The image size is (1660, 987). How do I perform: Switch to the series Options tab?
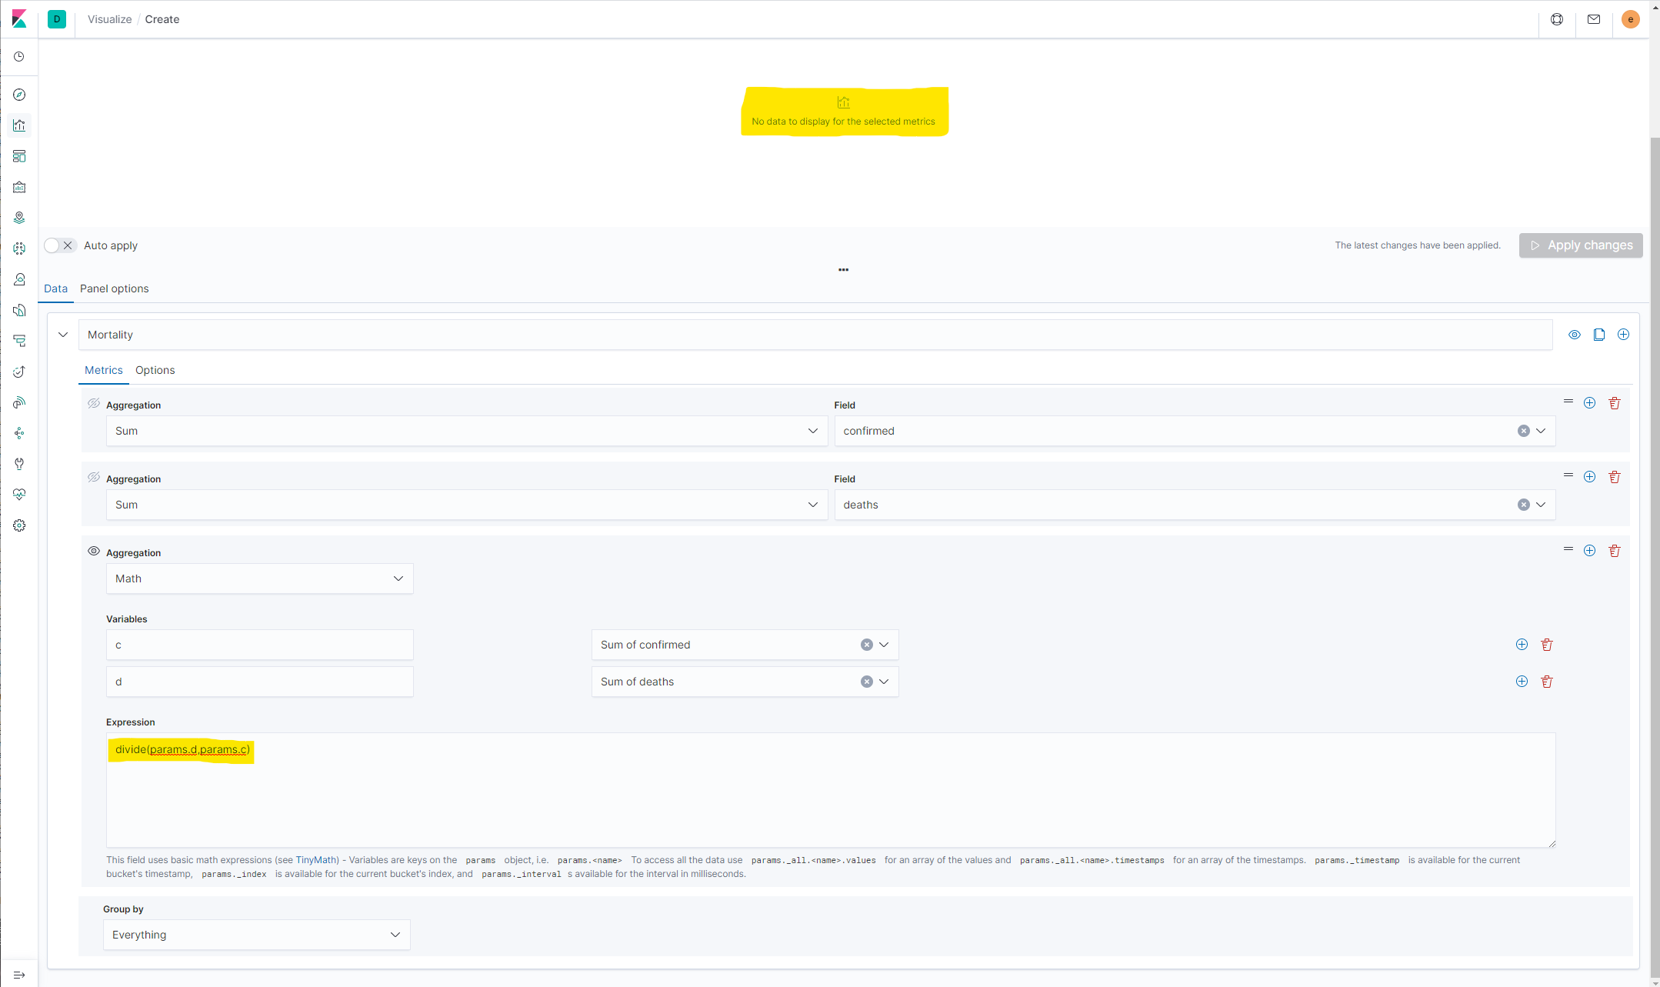point(155,370)
